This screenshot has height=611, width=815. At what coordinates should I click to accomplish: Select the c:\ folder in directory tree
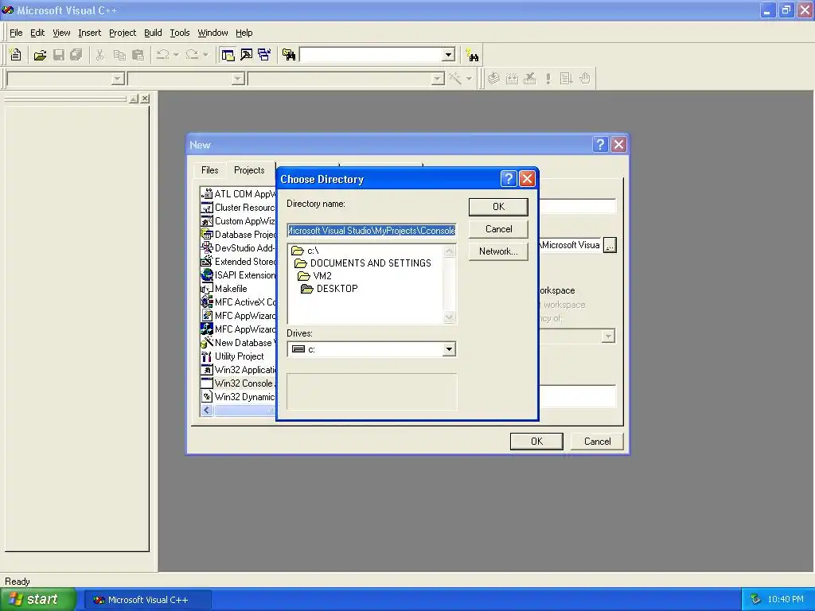tap(305, 251)
